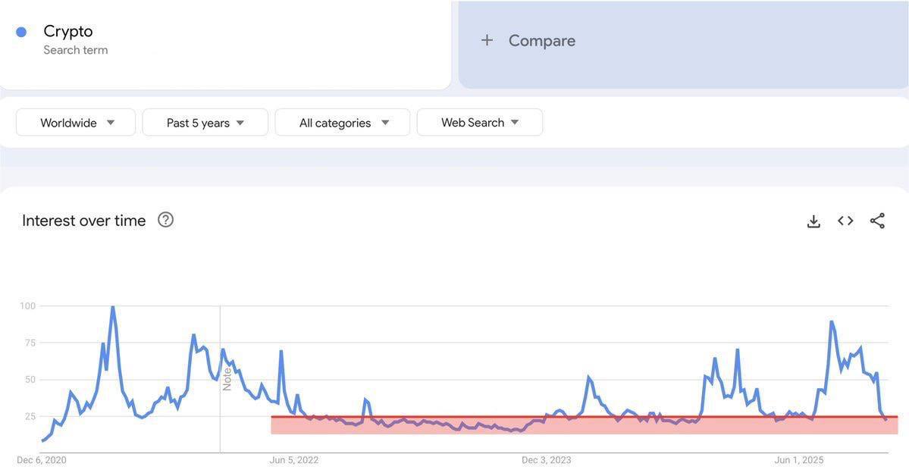Expand the Past 5 years time range

click(x=205, y=123)
